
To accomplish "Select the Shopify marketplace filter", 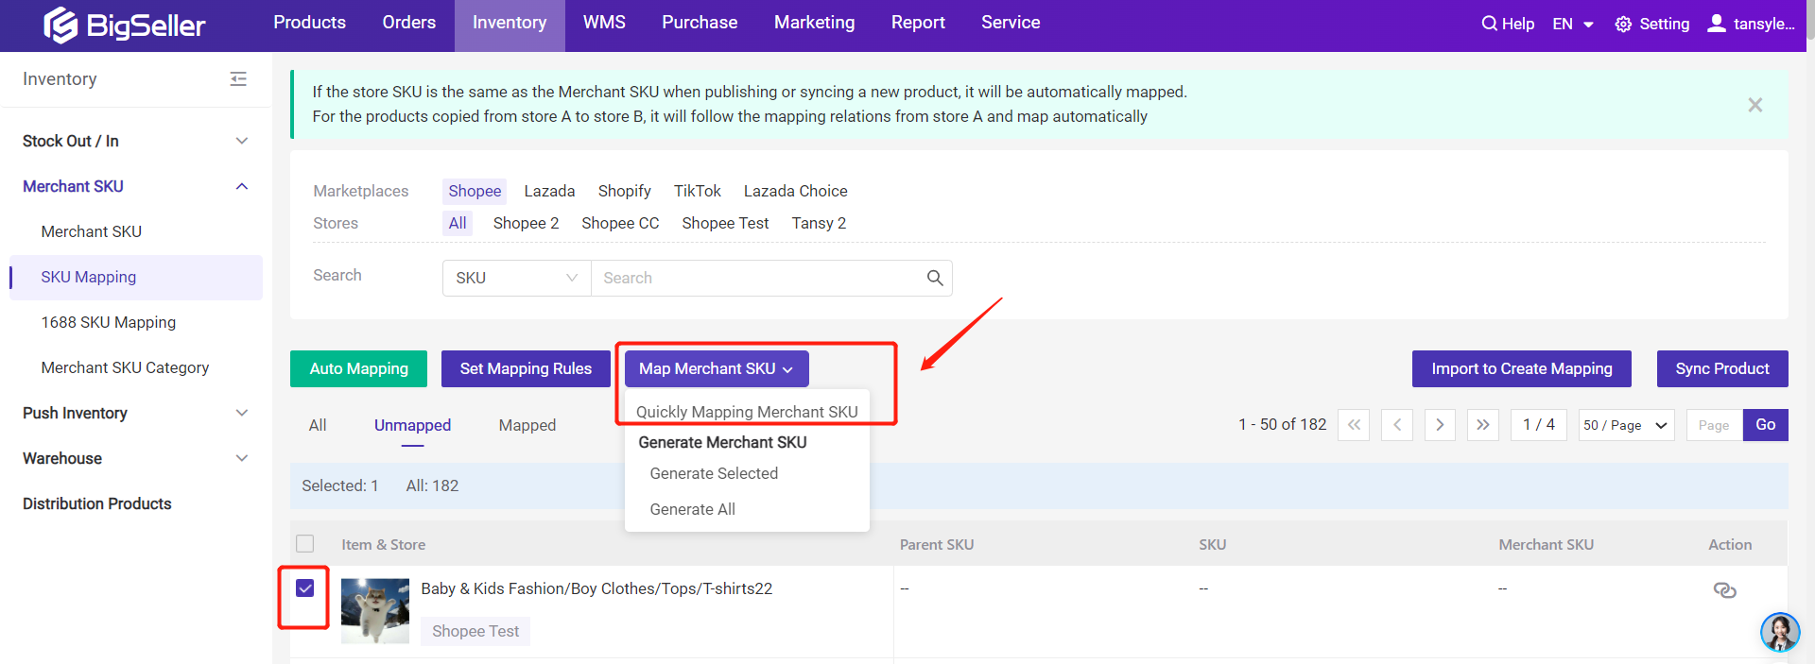I will [x=624, y=191].
